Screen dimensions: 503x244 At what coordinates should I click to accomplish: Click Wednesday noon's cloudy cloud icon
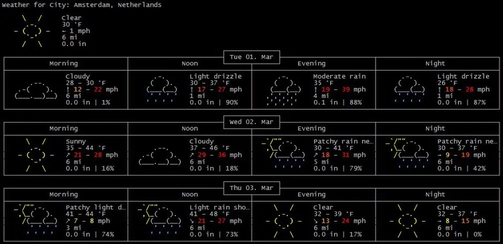(x=160, y=155)
